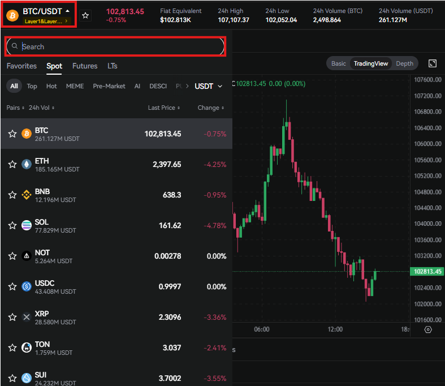Switch to the Spot tab
445x386 pixels.
pyautogui.click(x=54, y=66)
